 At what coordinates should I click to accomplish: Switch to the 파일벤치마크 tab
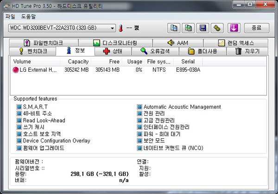coord(44,43)
